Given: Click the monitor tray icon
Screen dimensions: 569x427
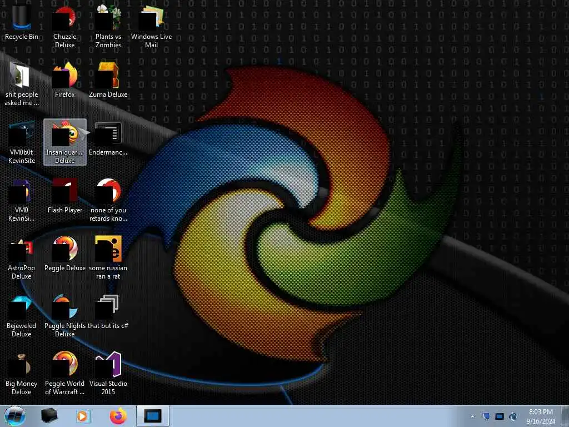Looking at the screenshot, I should (x=500, y=416).
